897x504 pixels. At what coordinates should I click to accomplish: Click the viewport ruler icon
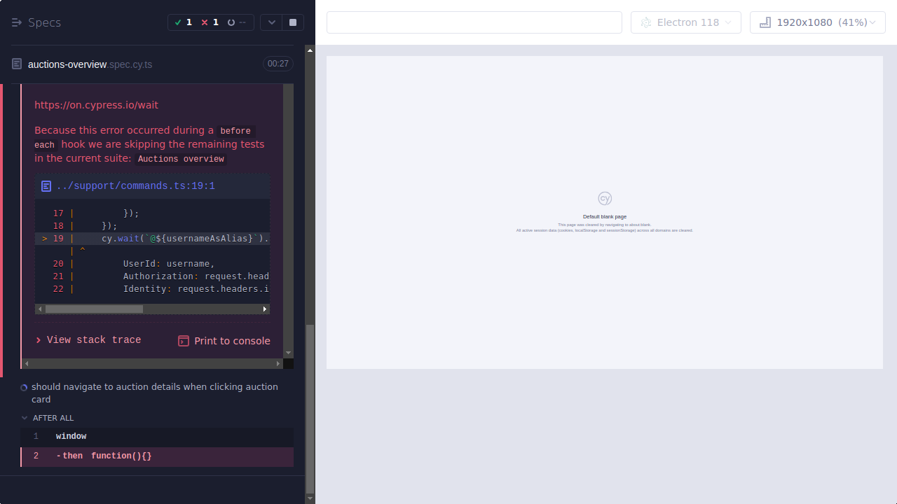click(x=765, y=22)
